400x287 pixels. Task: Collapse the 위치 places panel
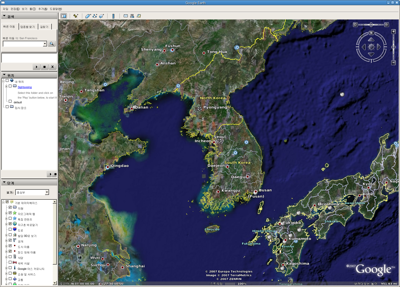click(4, 75)
